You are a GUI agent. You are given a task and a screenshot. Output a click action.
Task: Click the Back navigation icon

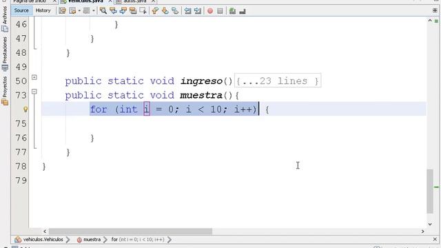point(72,11)
